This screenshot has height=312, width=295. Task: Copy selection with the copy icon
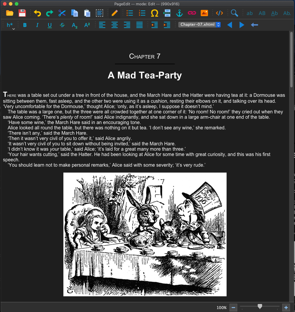point(74,13)
